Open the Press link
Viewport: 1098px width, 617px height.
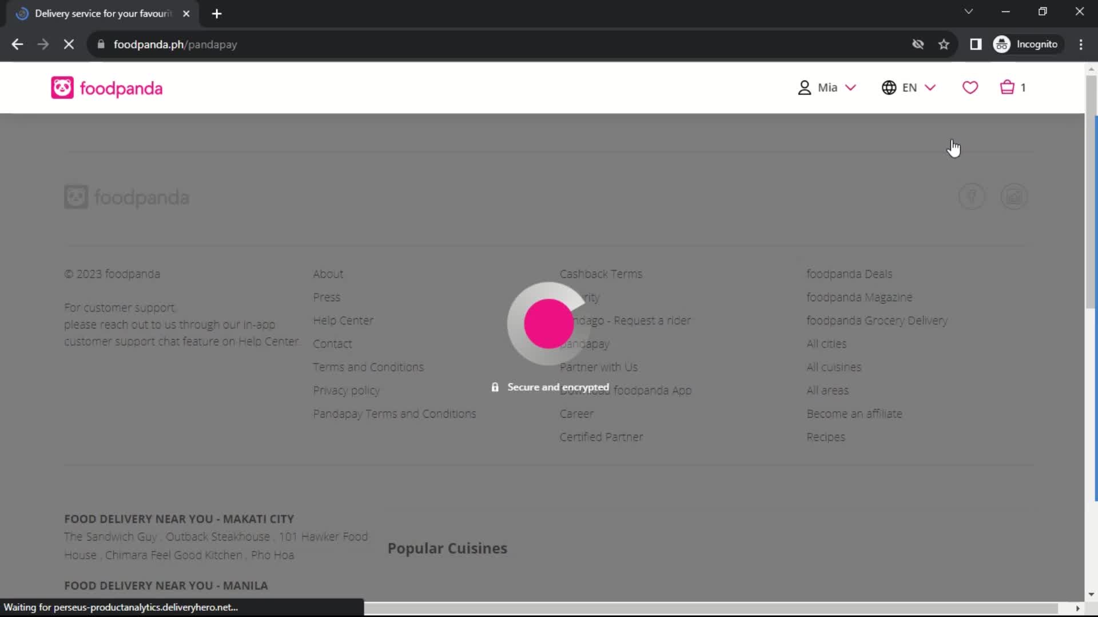(327, 297)
